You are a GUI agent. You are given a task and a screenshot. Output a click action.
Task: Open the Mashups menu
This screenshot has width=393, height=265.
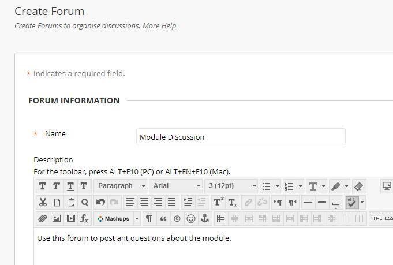[117, 218]
